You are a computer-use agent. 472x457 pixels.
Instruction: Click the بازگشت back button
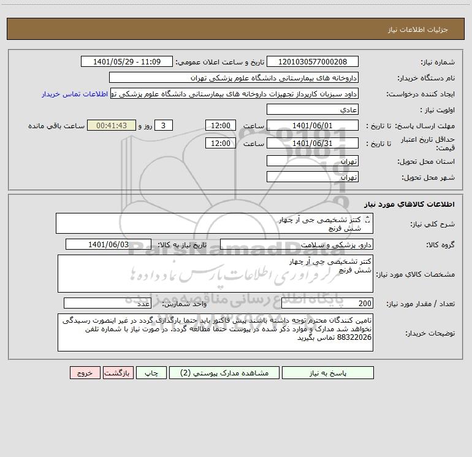118,372
